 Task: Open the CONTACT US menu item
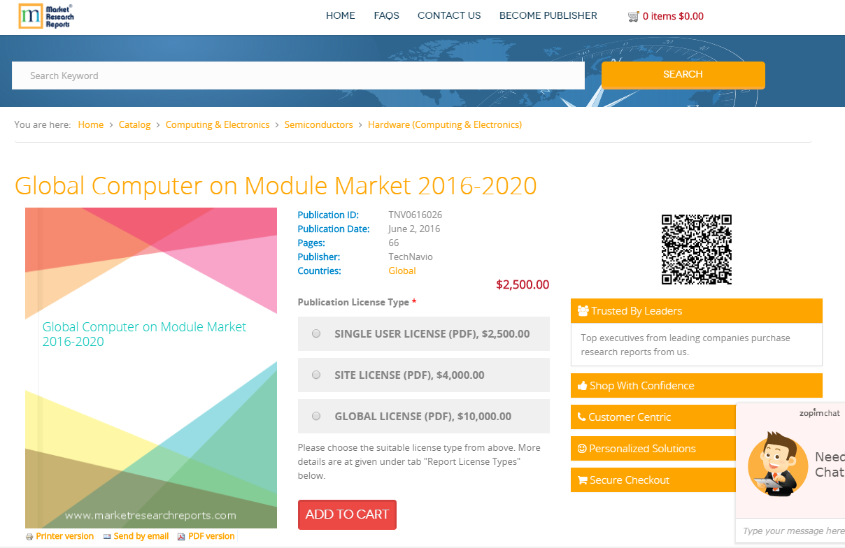(449, 15)
